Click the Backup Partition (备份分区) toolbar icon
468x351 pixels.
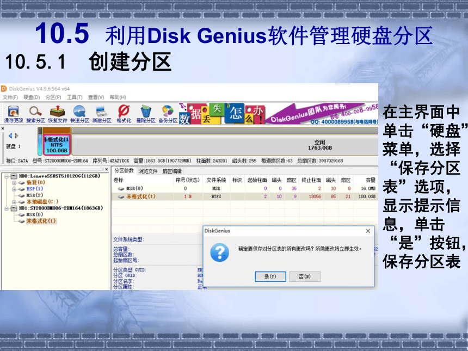tap(168, 114)
